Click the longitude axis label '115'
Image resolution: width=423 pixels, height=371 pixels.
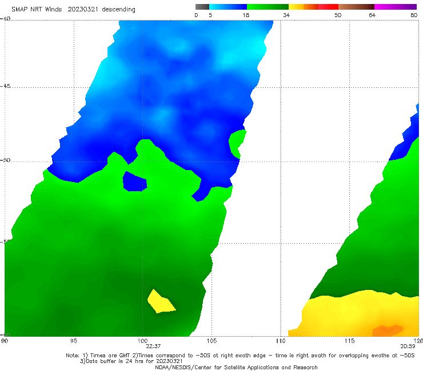[350, 341]
